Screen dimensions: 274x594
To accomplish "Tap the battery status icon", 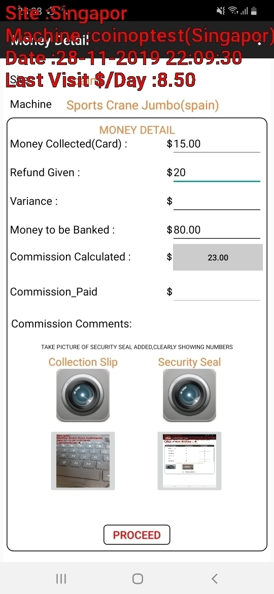I will [254, 11].
